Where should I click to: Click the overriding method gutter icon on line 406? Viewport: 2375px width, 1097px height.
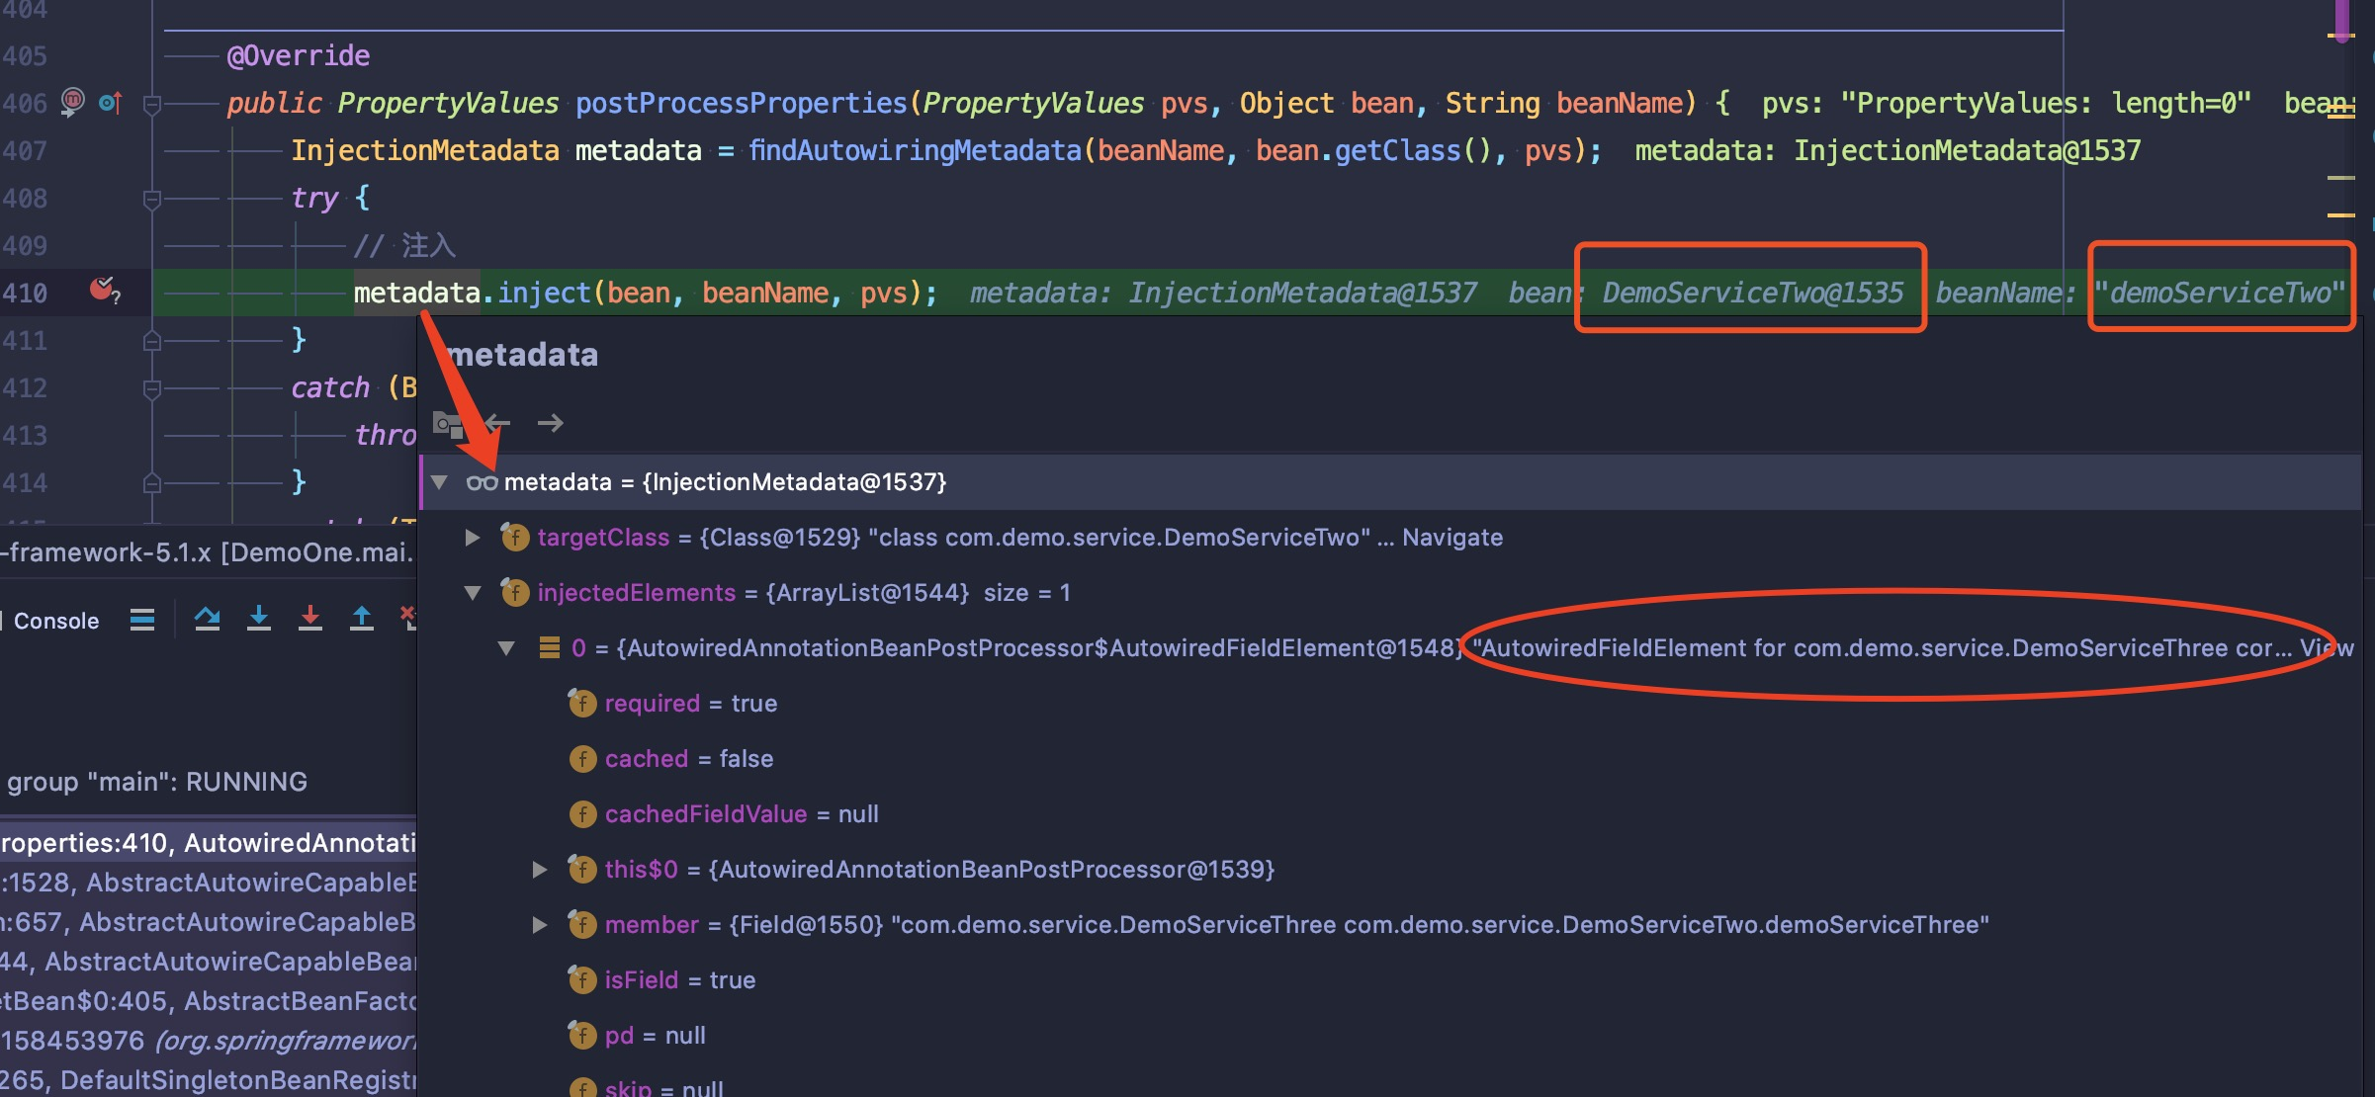click(110, 103)
